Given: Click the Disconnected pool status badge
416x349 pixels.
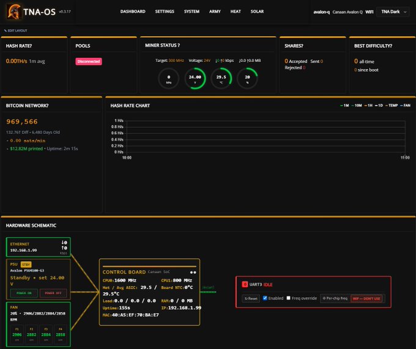Looking at the screenshot, I should click(89, 61).
